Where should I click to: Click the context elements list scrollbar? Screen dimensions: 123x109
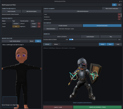coord(121,15)
